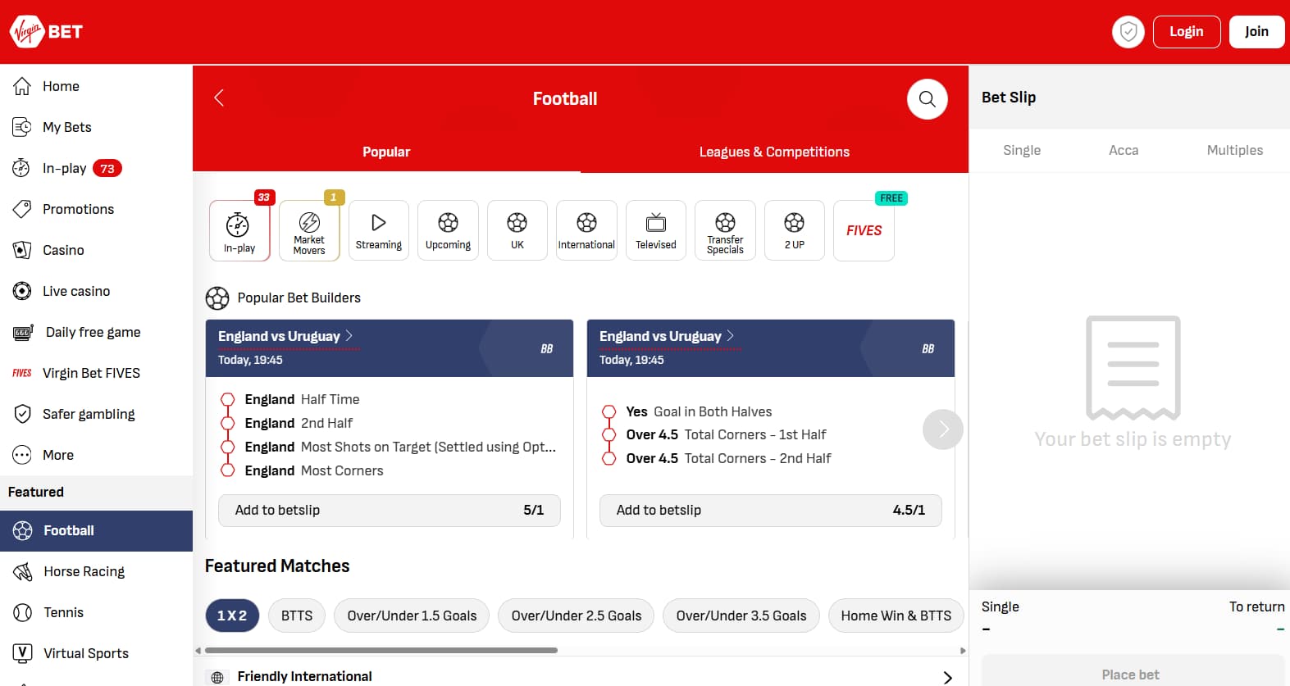Image resolution: width=1290 pixels, height=686 pixels.
Task: Open the International tile
Action: click(x=586, y=230)
